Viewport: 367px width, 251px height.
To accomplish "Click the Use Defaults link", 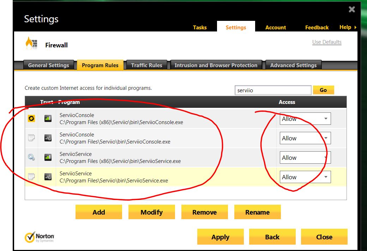I will tap(327, 42).
